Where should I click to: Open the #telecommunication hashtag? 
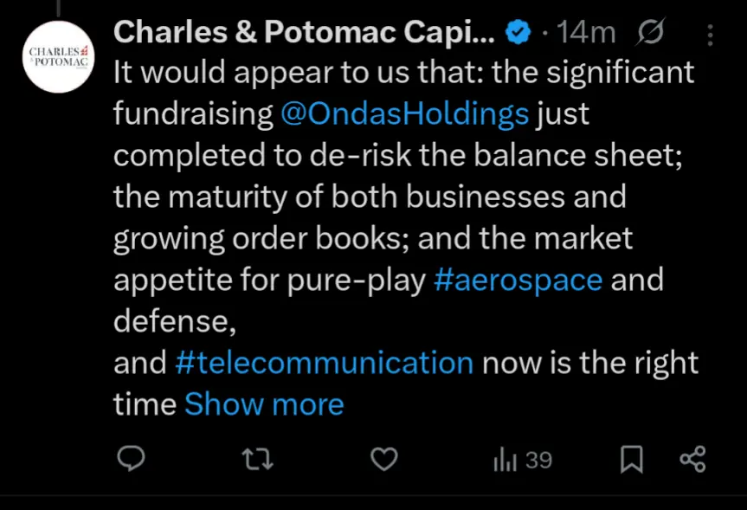click(324, 363)
